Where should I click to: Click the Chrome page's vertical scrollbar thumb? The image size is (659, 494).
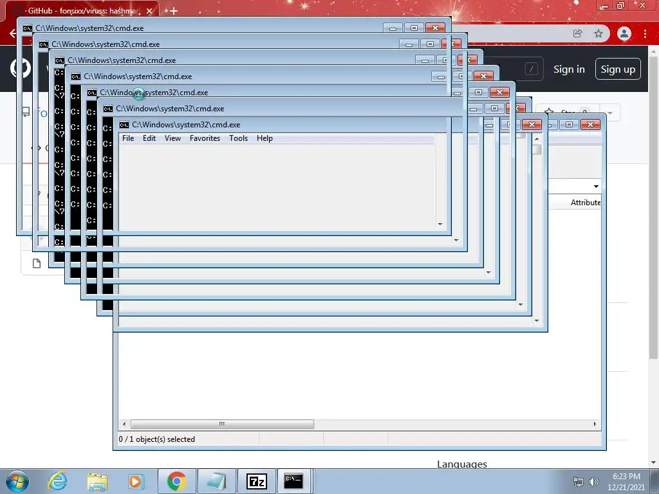point(653,208)
